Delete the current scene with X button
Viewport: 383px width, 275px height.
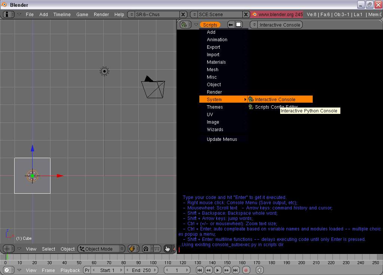[246, 15]
